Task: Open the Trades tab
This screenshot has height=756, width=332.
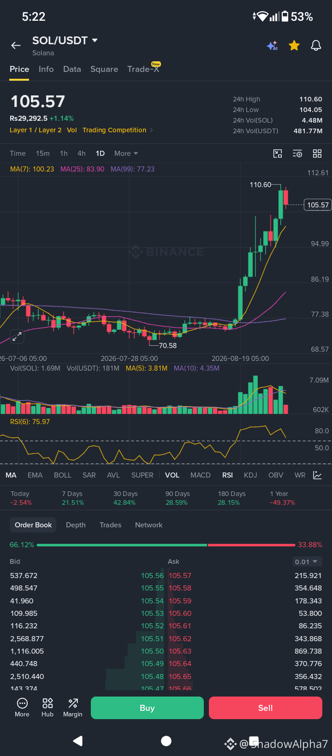Action: pos(111,525)
